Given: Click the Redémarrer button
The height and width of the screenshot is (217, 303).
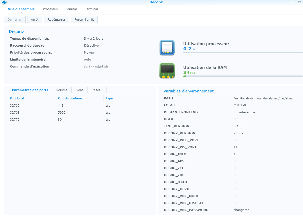Looking at the screenshot, I should pos(56,19).
